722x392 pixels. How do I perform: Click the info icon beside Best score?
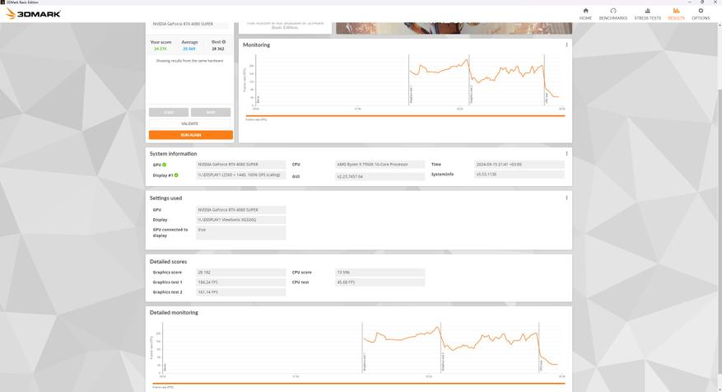pos(224,42)
